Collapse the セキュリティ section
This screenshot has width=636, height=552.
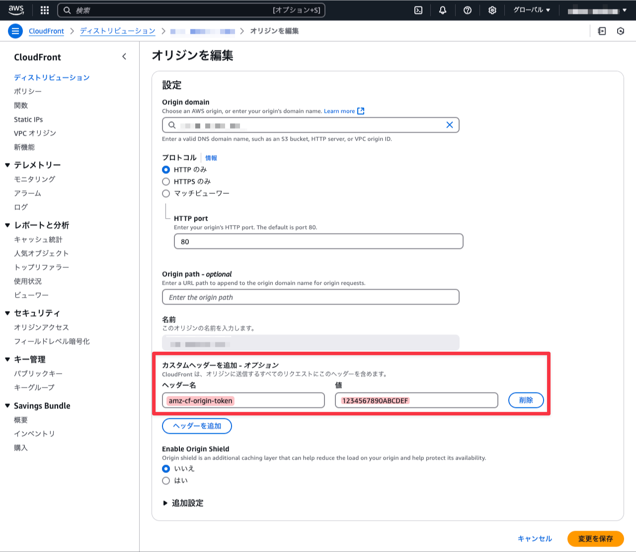click(7, 313)
